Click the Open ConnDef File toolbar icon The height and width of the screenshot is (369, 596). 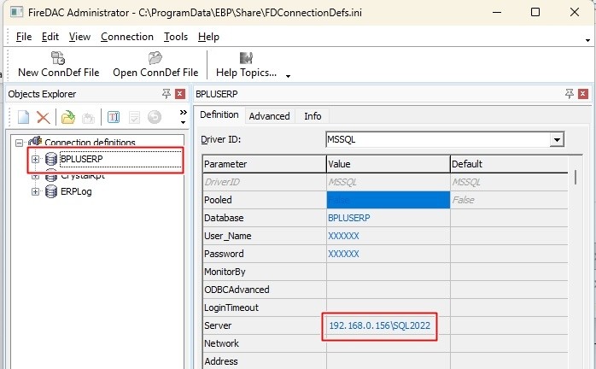coord(155,59)
